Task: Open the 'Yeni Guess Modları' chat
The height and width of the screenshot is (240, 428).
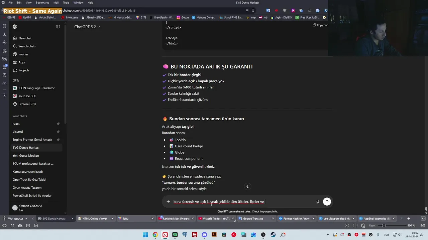Action: click(x=37, y=156)
